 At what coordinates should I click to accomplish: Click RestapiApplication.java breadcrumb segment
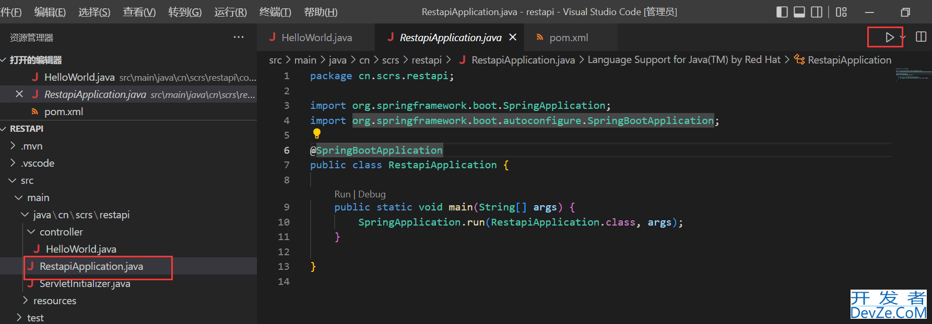pos(523,60)
